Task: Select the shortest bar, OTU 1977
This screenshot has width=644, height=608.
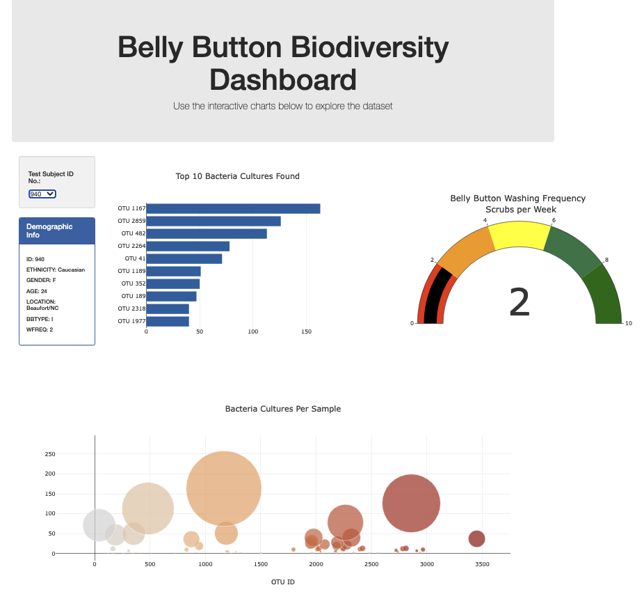Action: click(x=167, y=320)
